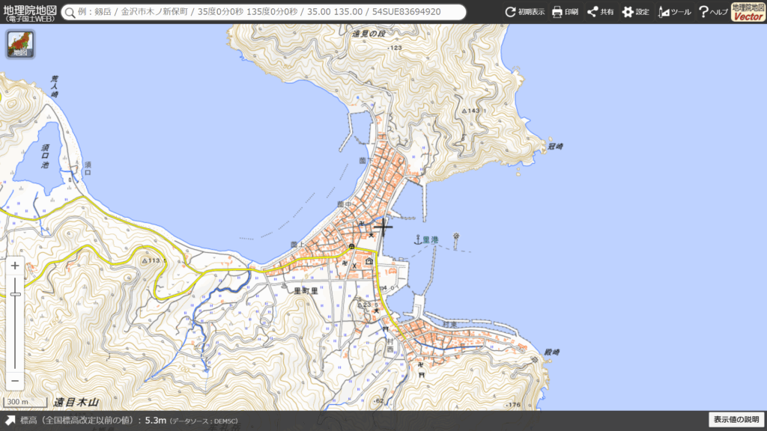Click the 遠見の段 label
This screenshot has width=767, height=431.
pyautogui.click(x=369, y=34)
